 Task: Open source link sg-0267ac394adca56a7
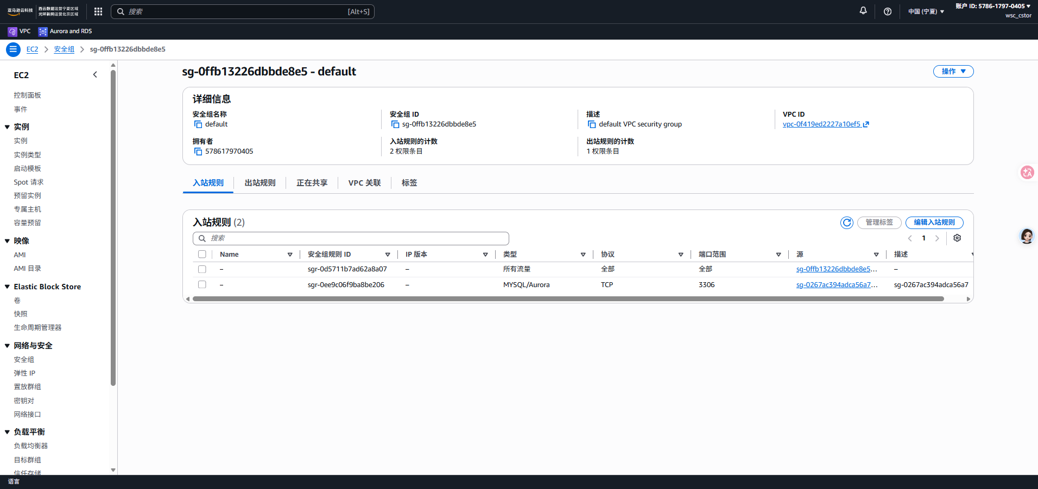pyautogui.click(x=837, y=285)
